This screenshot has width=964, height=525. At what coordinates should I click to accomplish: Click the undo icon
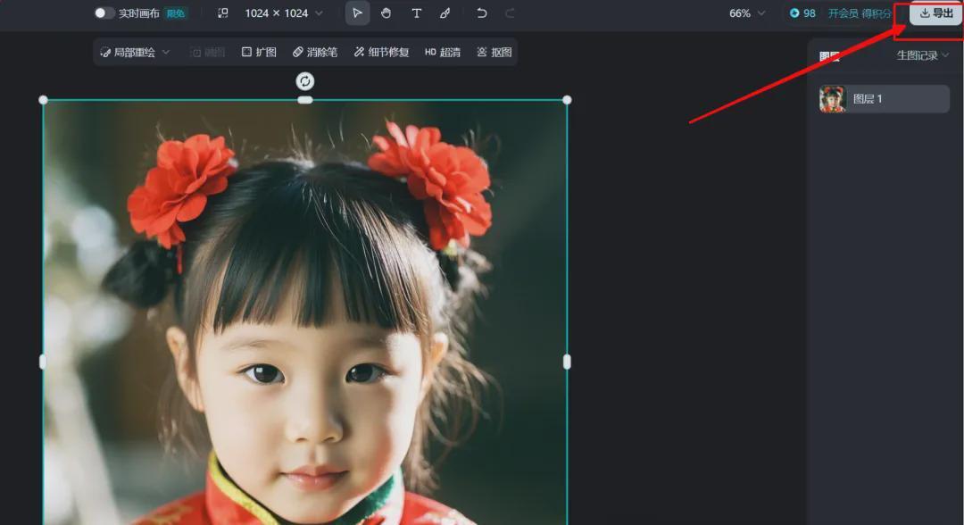pos(482,13)
